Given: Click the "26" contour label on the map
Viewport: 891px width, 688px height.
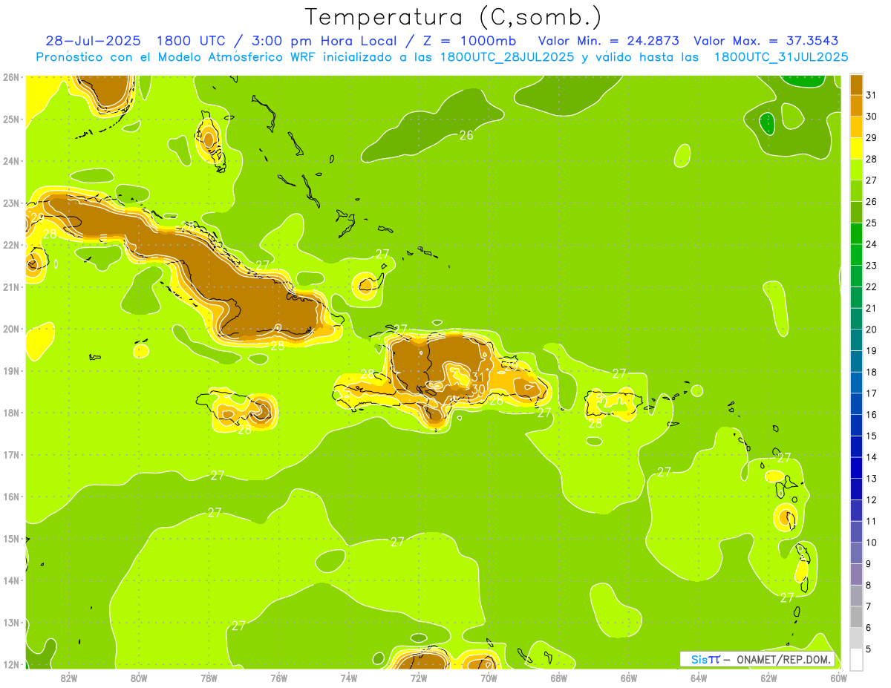Looking at the screenshot, I should [466, 135].
